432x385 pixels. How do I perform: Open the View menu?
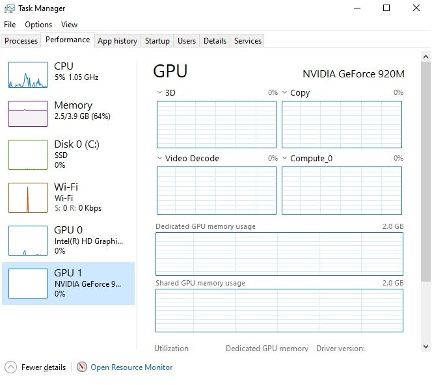pos(69,25)
